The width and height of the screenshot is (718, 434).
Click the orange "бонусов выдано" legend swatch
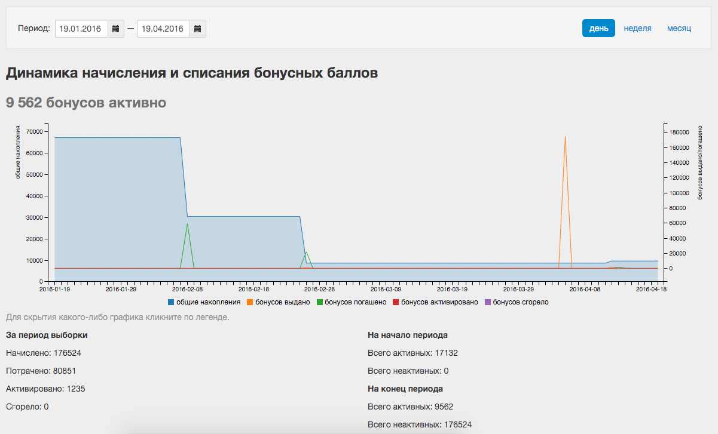[x=250, y=302]
